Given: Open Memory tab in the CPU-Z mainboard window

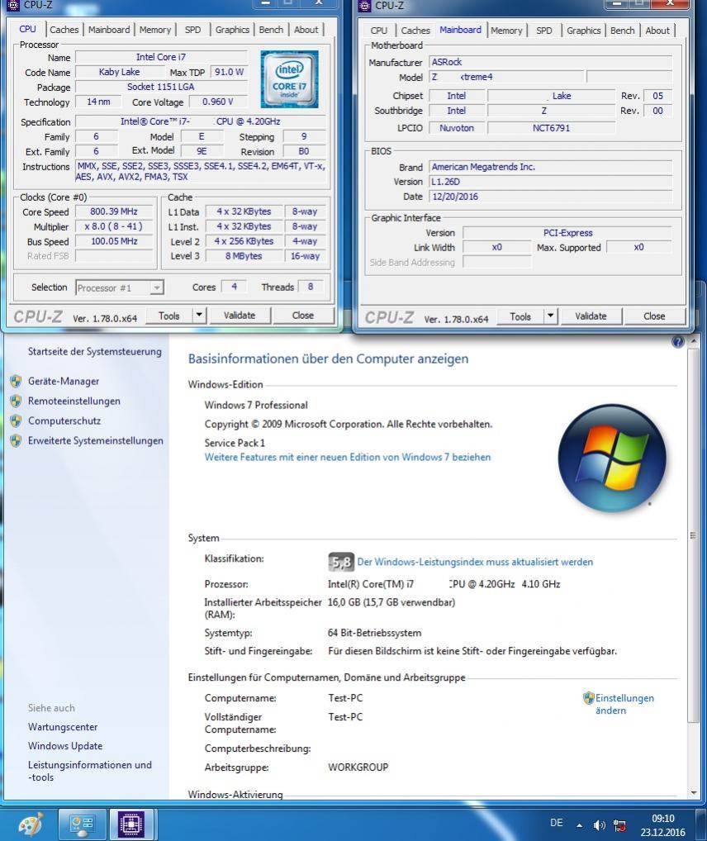Looking at the screenshot, I should click(x=506, y=31).
